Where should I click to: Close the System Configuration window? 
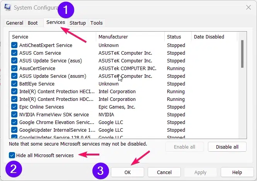pos(248,7)
